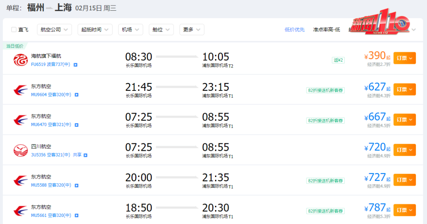Open flight details icon beside FU6519 波音737
Screen dimensions: 427x224
tap(76, 65)
